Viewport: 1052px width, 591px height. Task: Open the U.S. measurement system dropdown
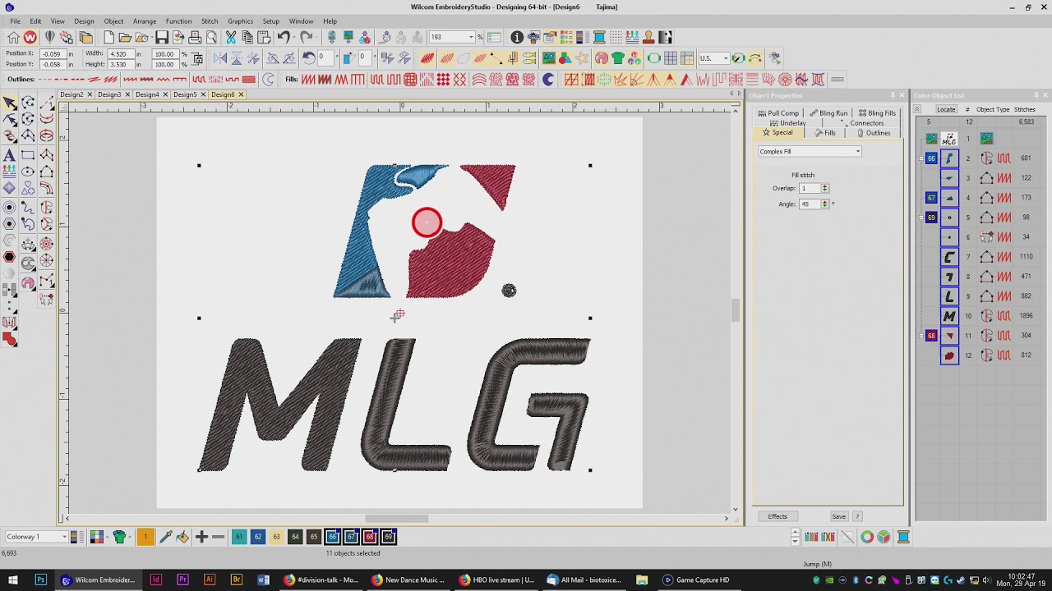pos(724,58)
